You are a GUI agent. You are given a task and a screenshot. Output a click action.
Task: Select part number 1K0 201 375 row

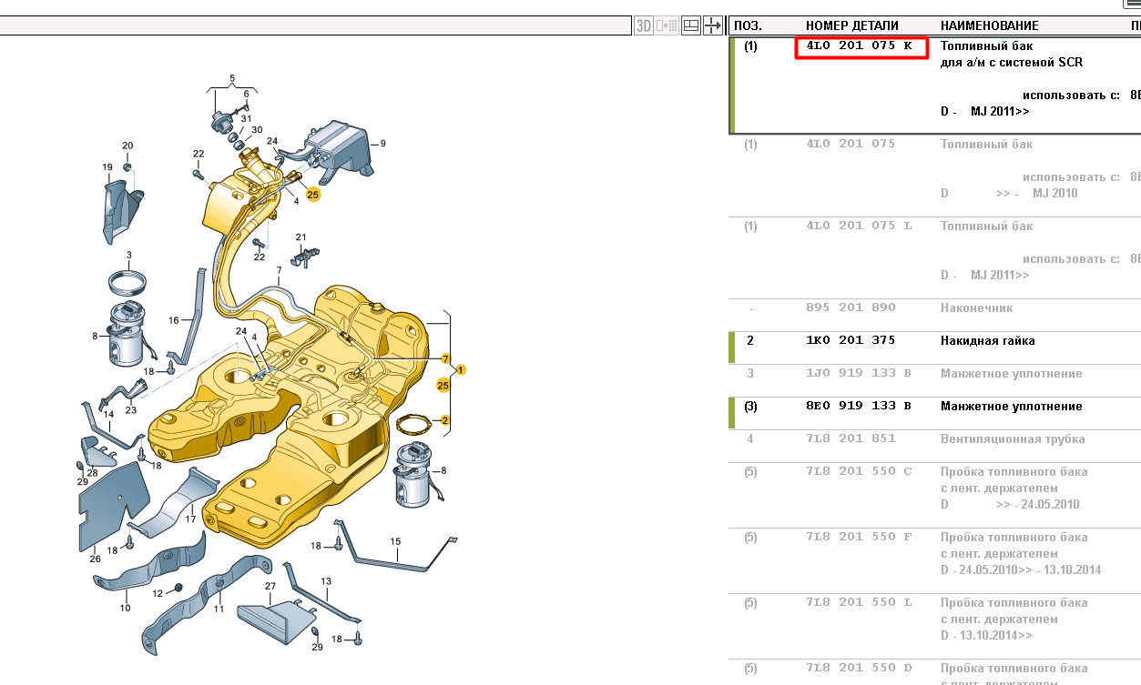[851, 340]
